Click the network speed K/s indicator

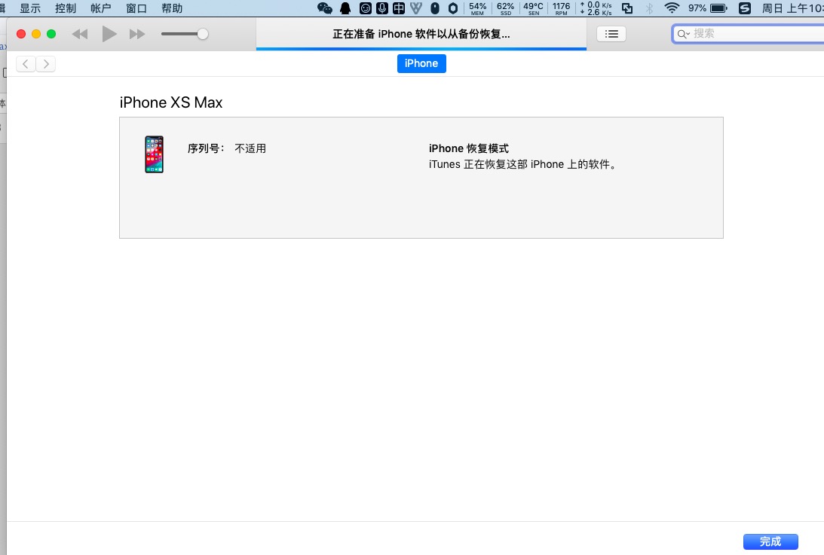click(x=596, y=8)
